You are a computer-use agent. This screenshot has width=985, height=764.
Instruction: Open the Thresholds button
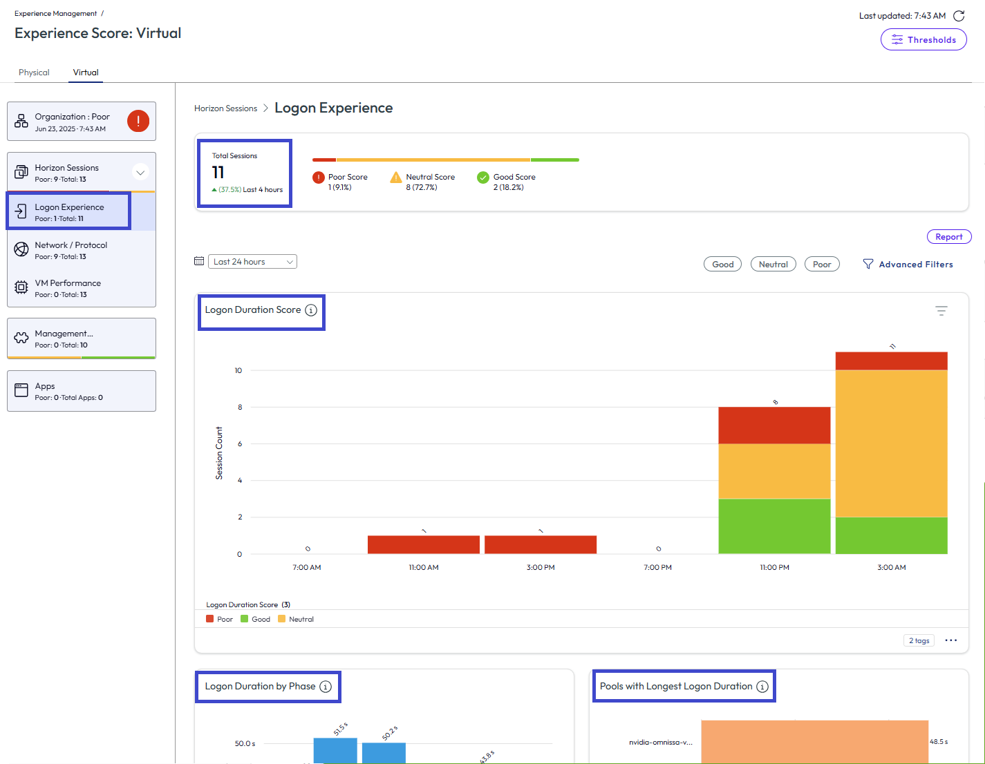pyautogui.click(x=923, y=39)
